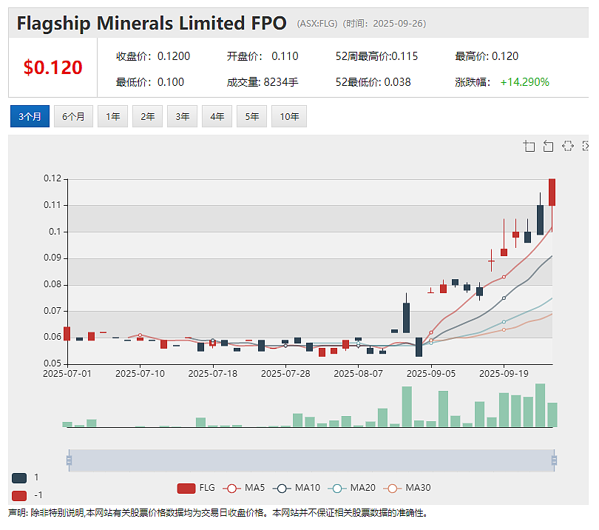
Task: Click the 最低价: 0.100 text
Action: (x=150, y=82)
